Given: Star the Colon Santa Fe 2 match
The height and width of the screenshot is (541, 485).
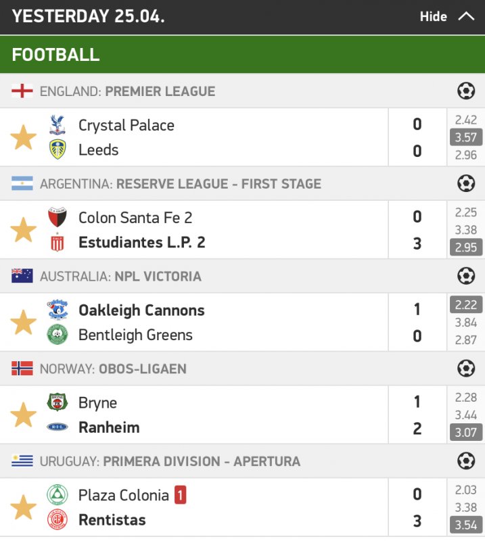Looking at the screenshot, I should (23, 230).
